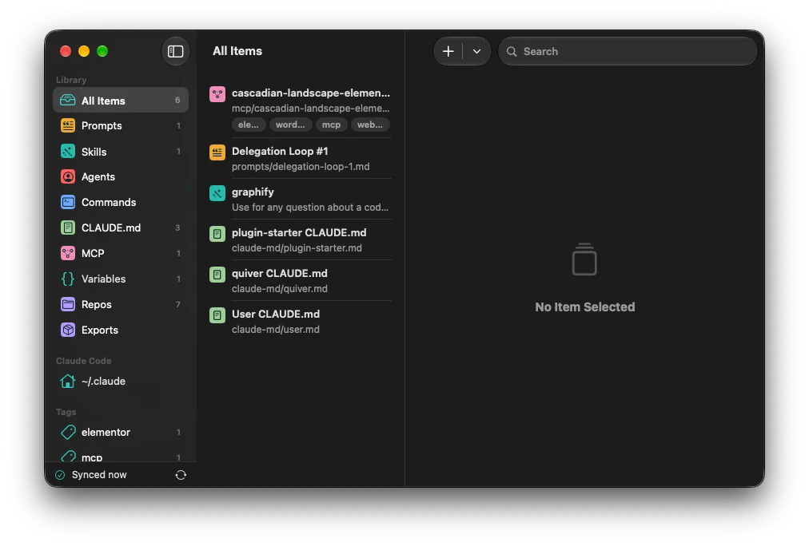This screenshot has width=809, height=546.
Task: Open the Commands category
Action: point(121,202)
